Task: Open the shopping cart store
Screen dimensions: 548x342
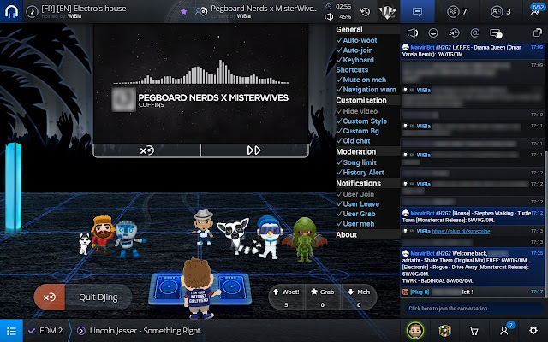Action: [474, 331]
